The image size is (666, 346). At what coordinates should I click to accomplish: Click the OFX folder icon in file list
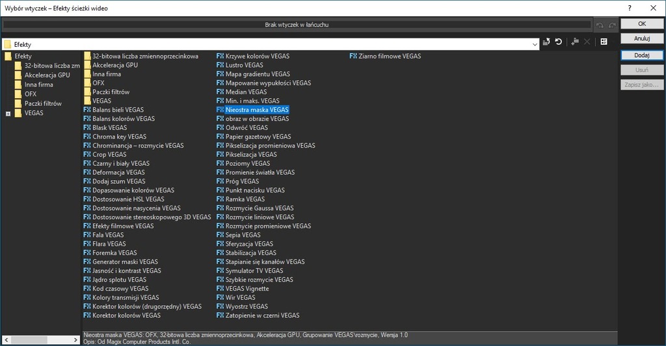(x=88, y=83)
